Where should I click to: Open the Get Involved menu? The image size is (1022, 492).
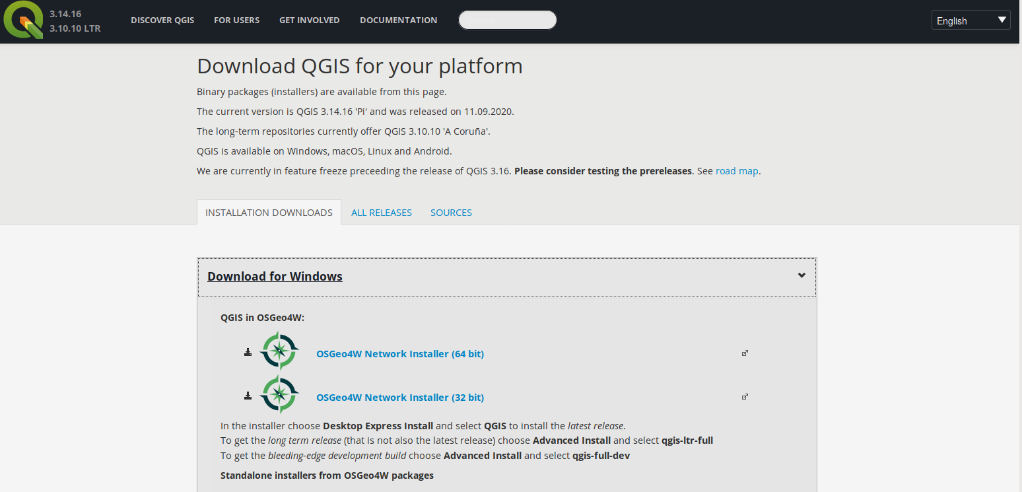coord(309,20)
